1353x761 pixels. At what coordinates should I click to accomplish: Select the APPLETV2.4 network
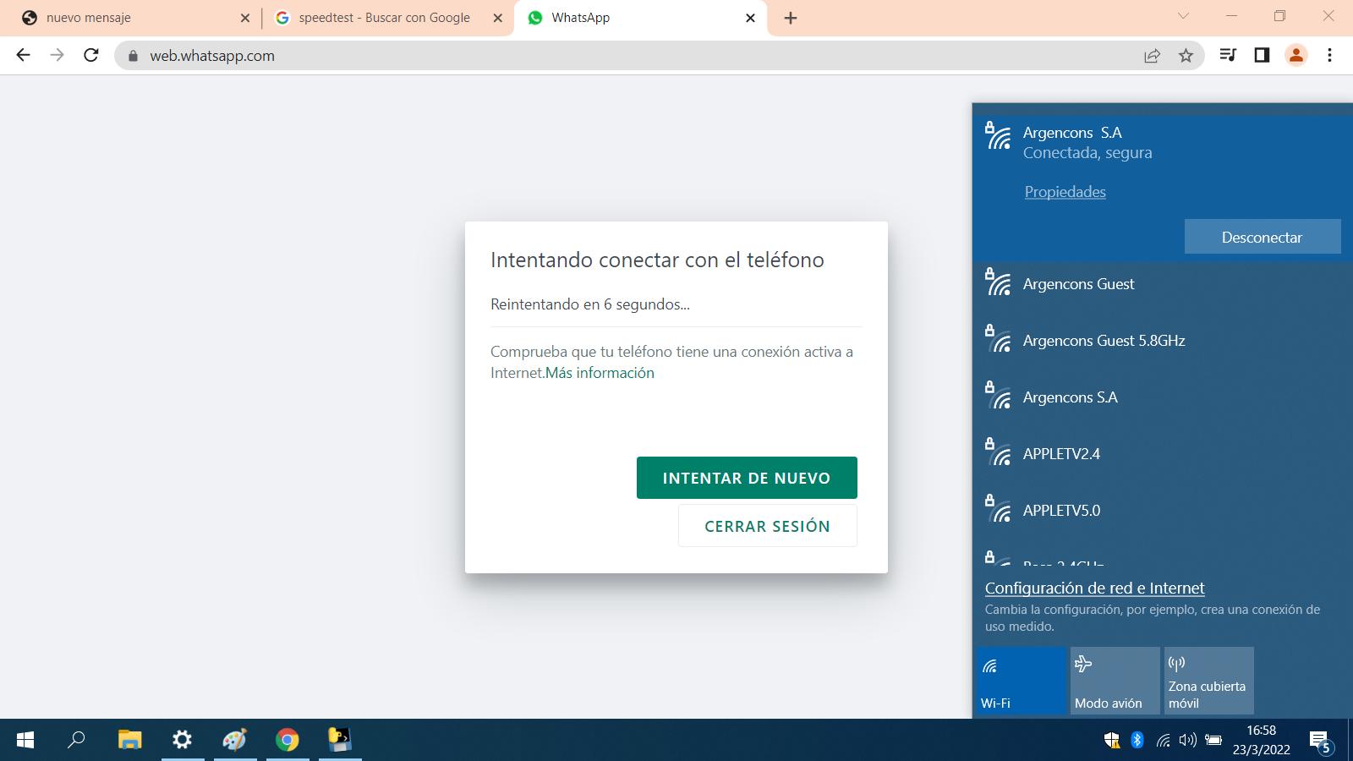[x=1163, y=454]
